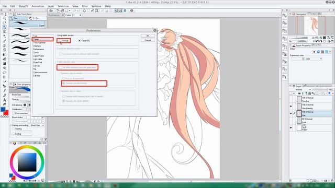
Task: Click the layer color icon in Layer Property
Action: 327,52
